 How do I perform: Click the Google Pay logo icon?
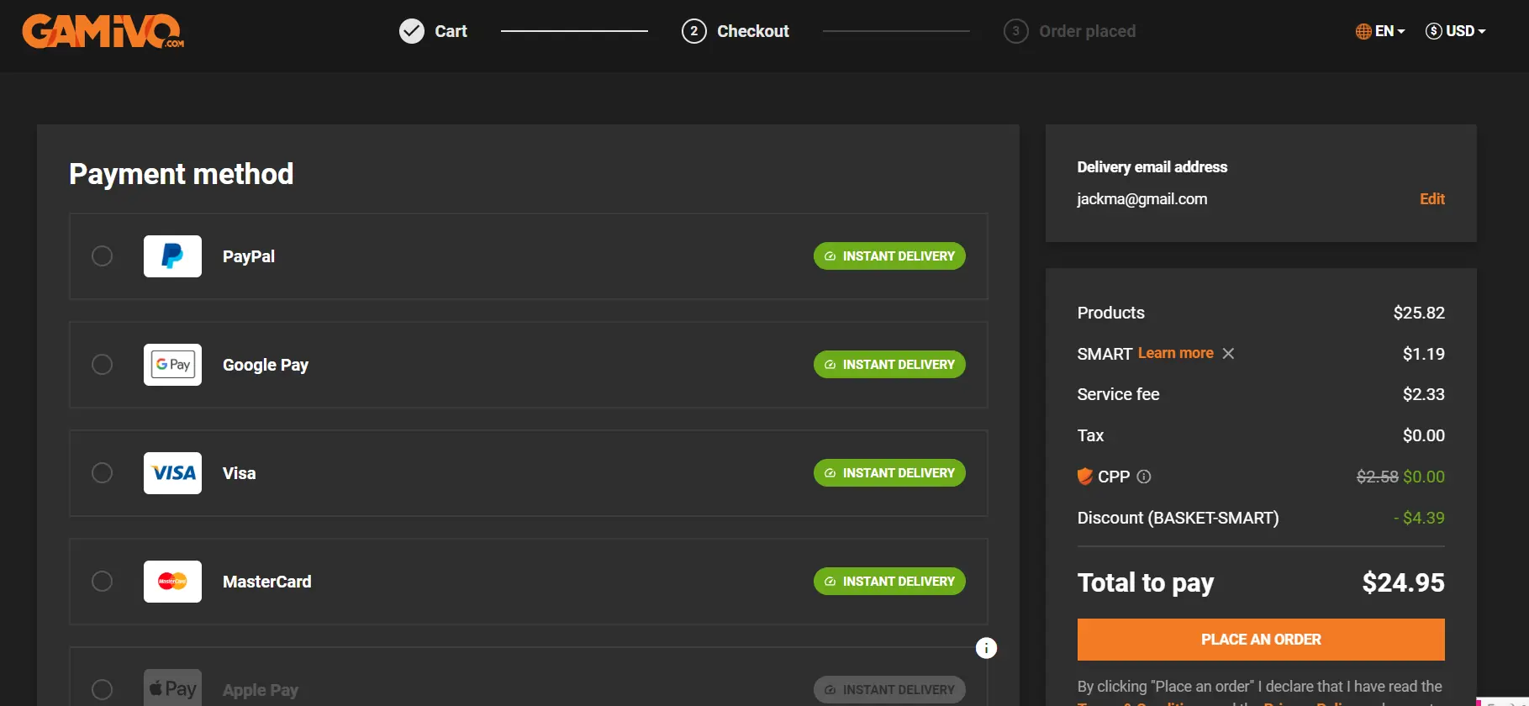172,365
